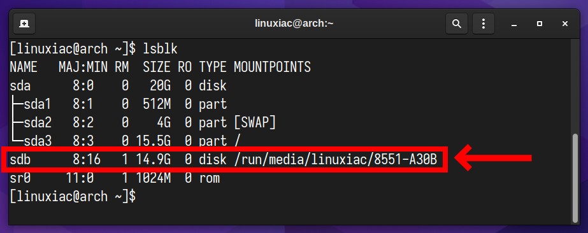This screenshot has width=588, height=233.
Task: Click the MOUNTPOINTS column header
Action: pyautogui.click(x=272, y=67)
